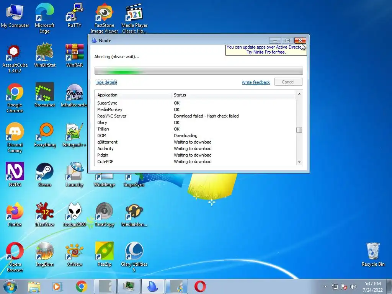392x294 pixels.
Task: Select the CutePDF row in list
Action: [196, 162]
